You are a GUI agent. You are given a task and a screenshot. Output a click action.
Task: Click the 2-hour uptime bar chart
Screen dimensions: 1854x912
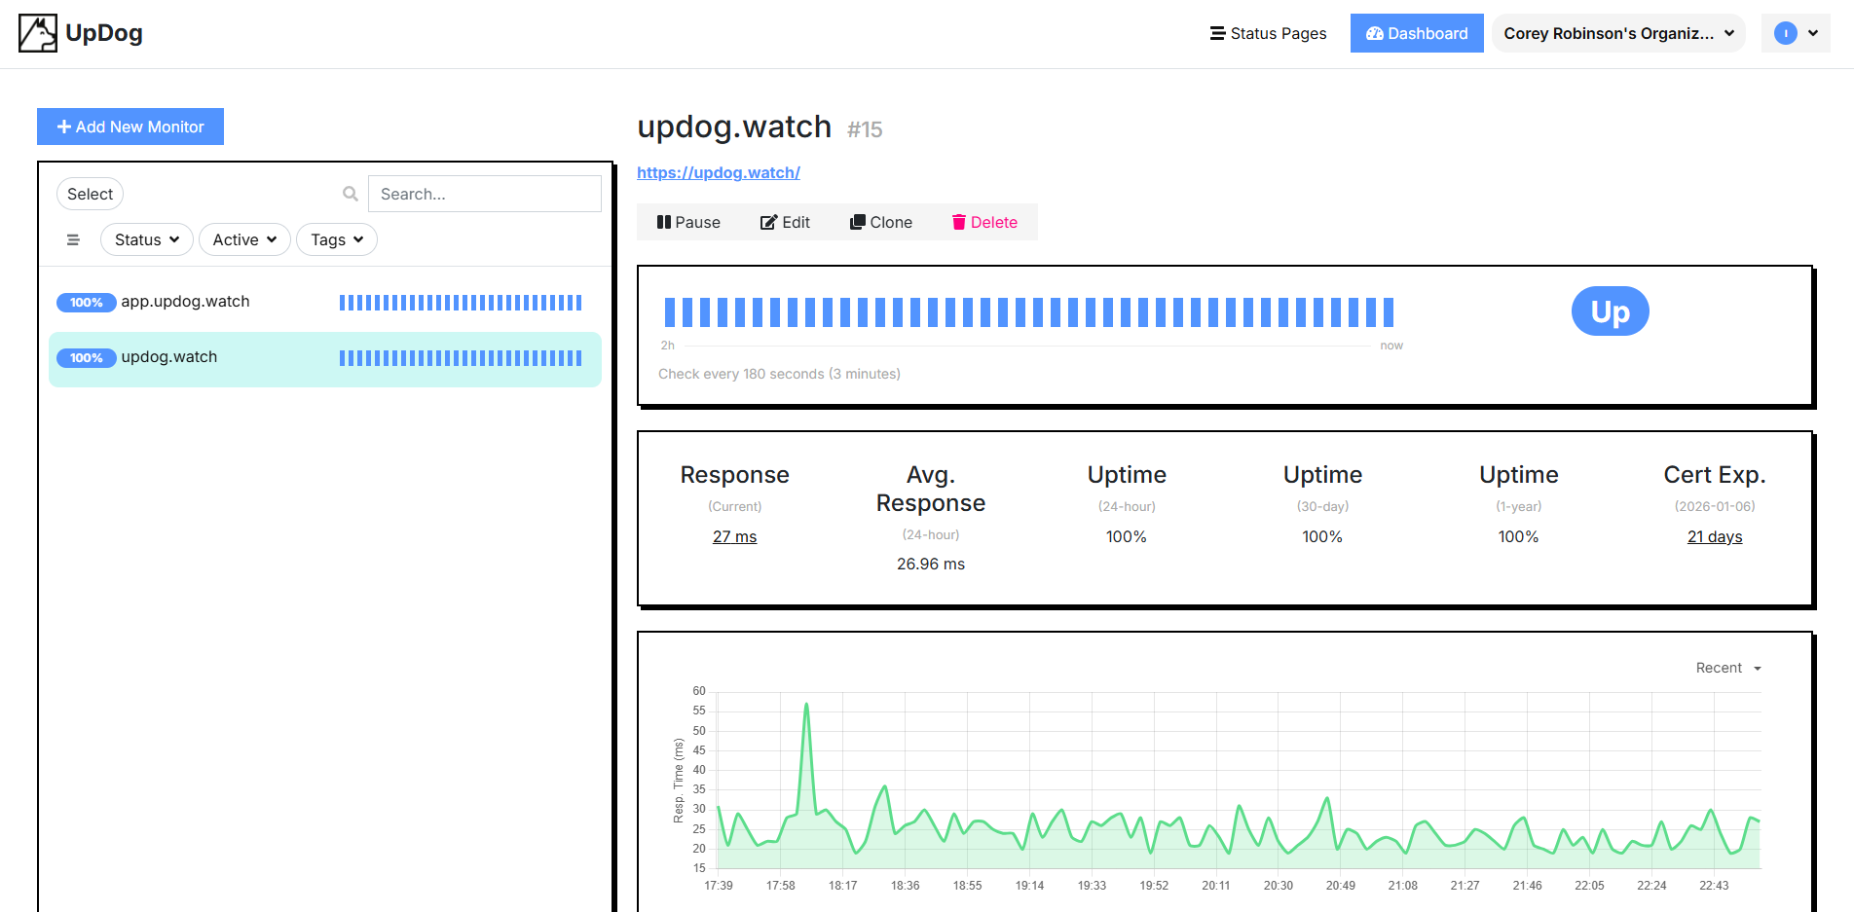pos(1027,311)
